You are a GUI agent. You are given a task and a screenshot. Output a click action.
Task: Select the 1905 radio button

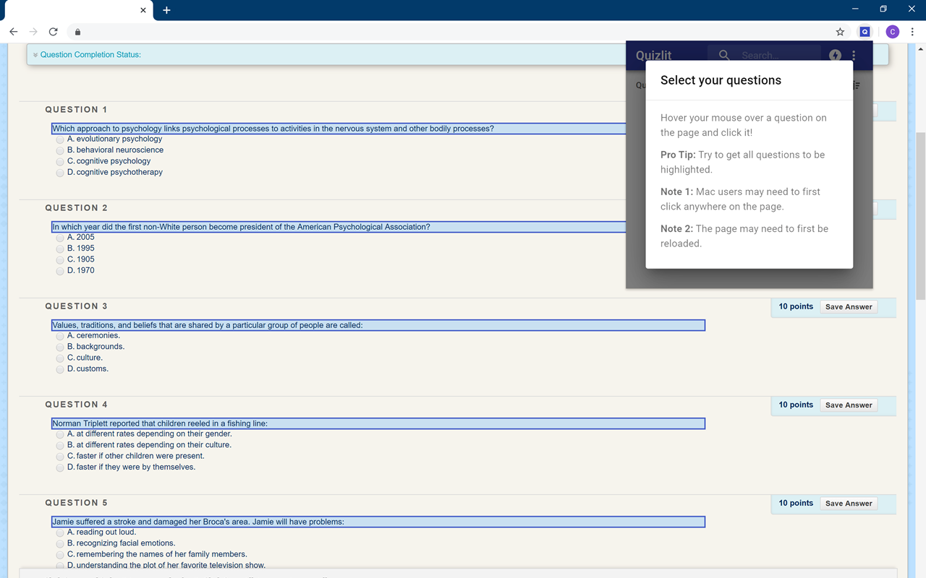(60, 260)
